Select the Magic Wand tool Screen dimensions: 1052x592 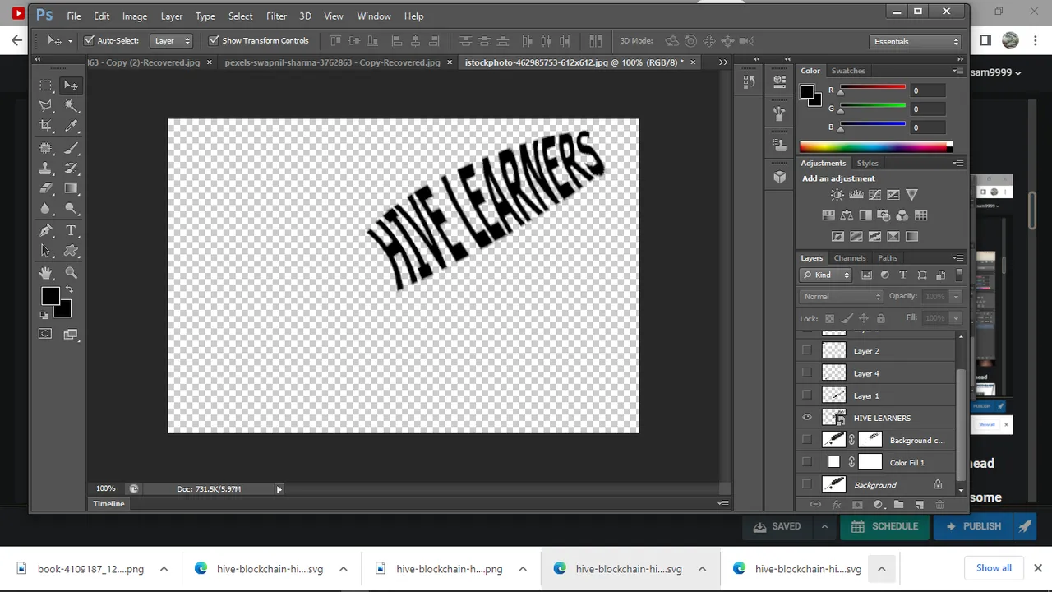pyautogui.click(x=72, y=106)
